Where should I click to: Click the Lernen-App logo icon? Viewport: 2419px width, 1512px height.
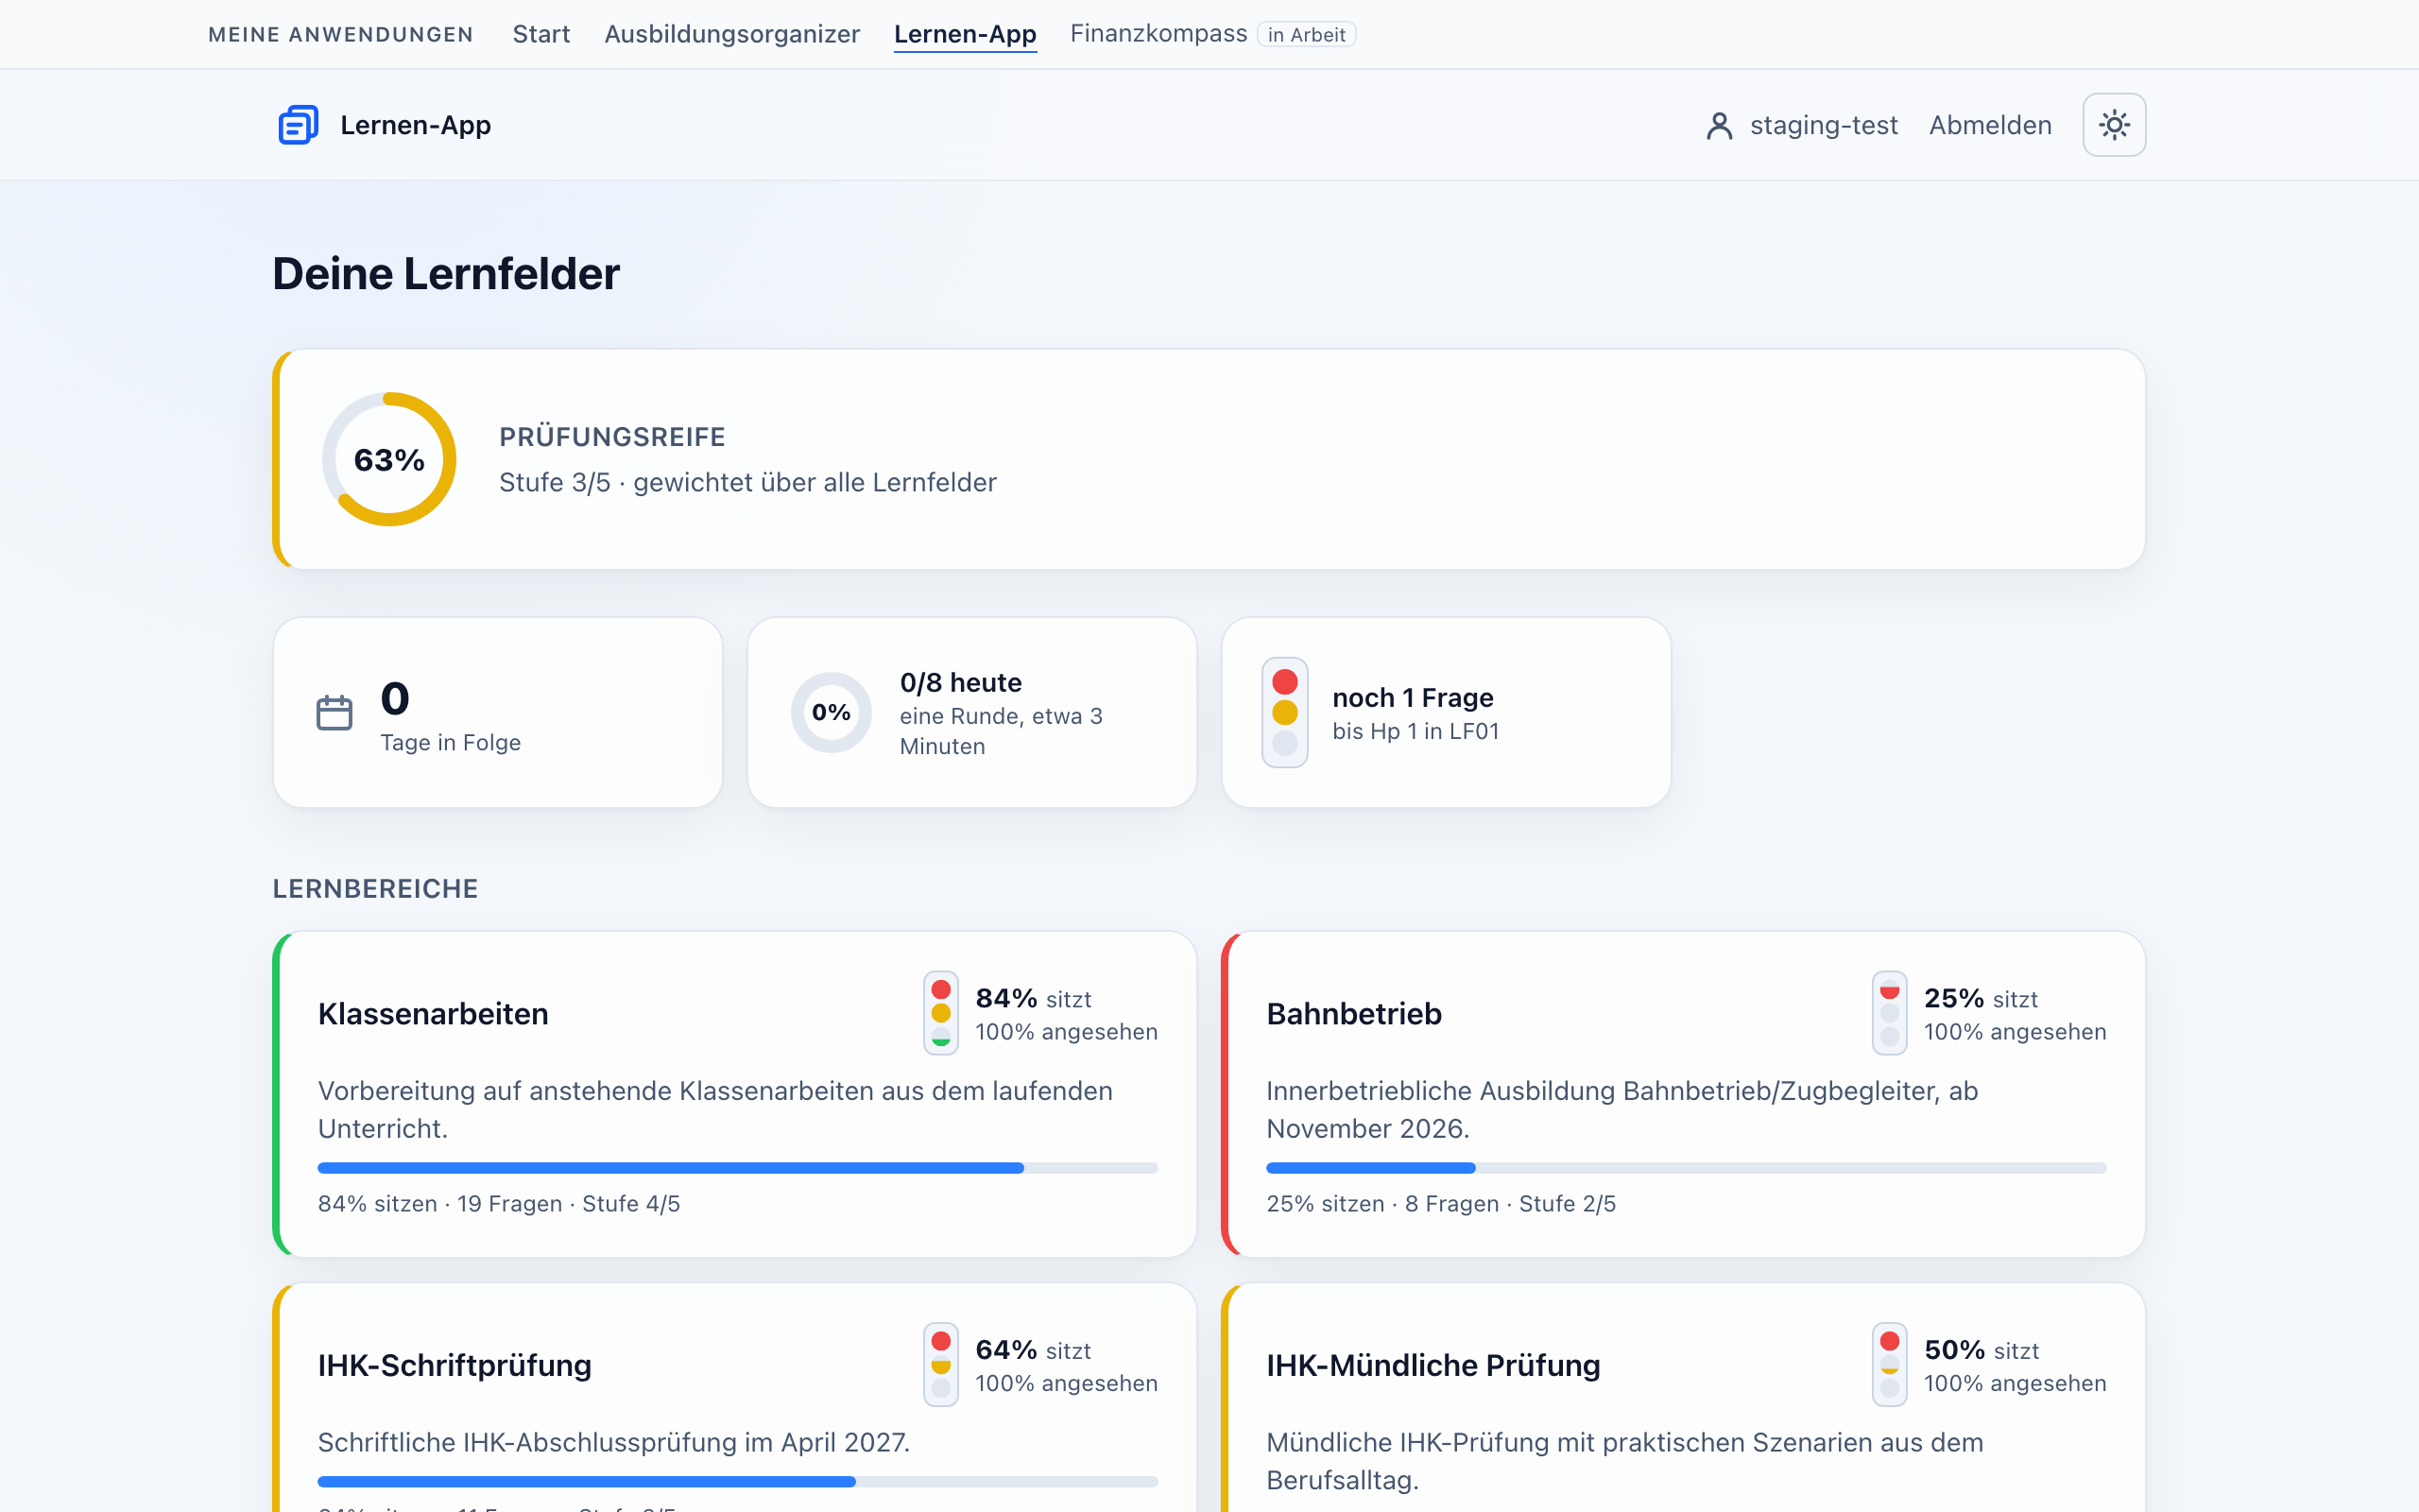(x=298, y=125)
